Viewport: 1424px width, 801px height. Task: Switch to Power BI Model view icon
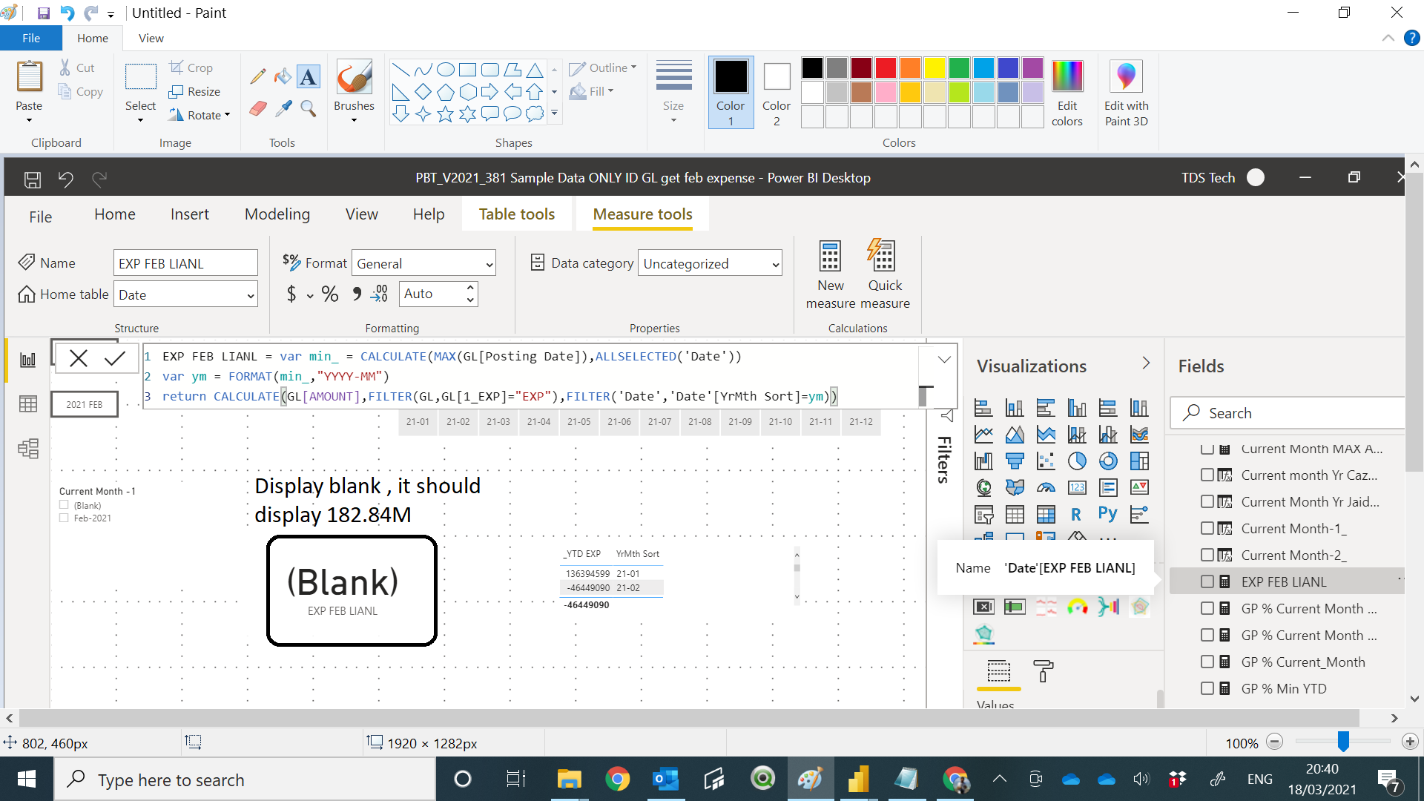click(28, 449)
